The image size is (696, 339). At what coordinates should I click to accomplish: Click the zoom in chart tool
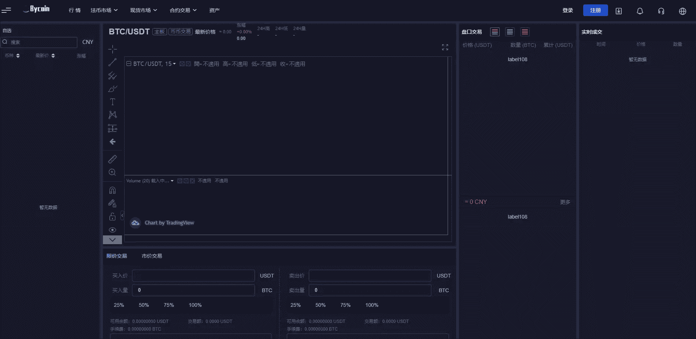coord(112,172)
